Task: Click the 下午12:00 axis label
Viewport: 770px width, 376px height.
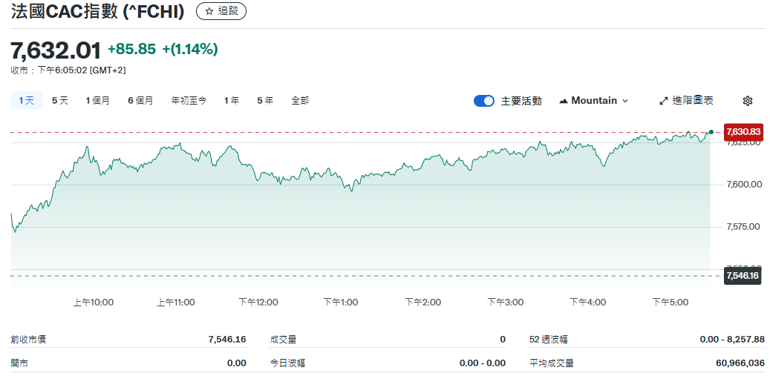Action: 258,303
